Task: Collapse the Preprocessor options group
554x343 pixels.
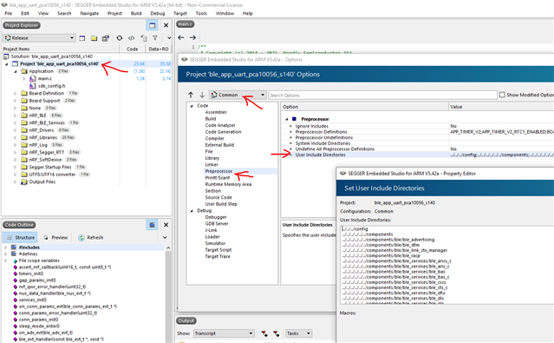Action: [287, 119]
